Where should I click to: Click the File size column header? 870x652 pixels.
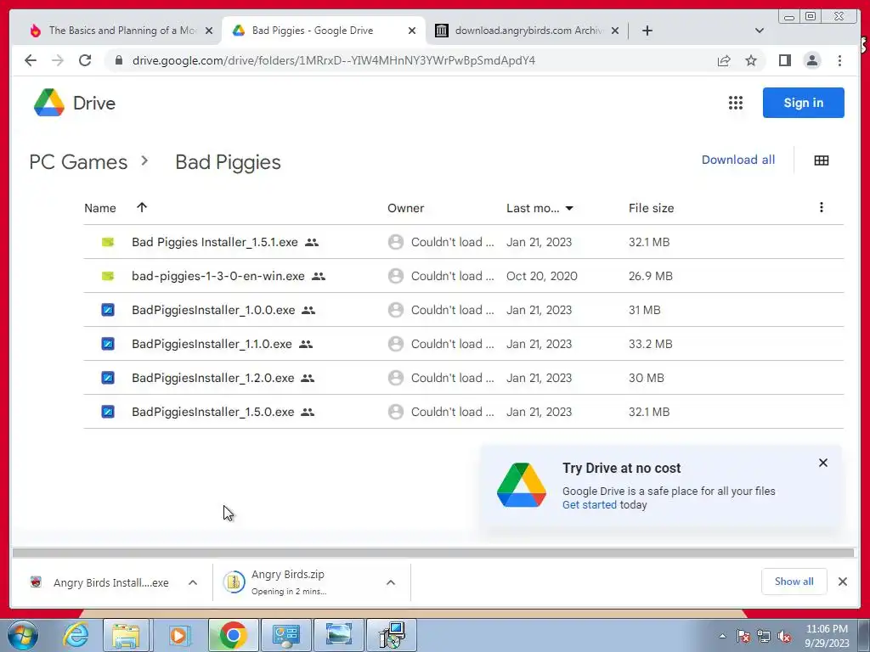[652, 208]
